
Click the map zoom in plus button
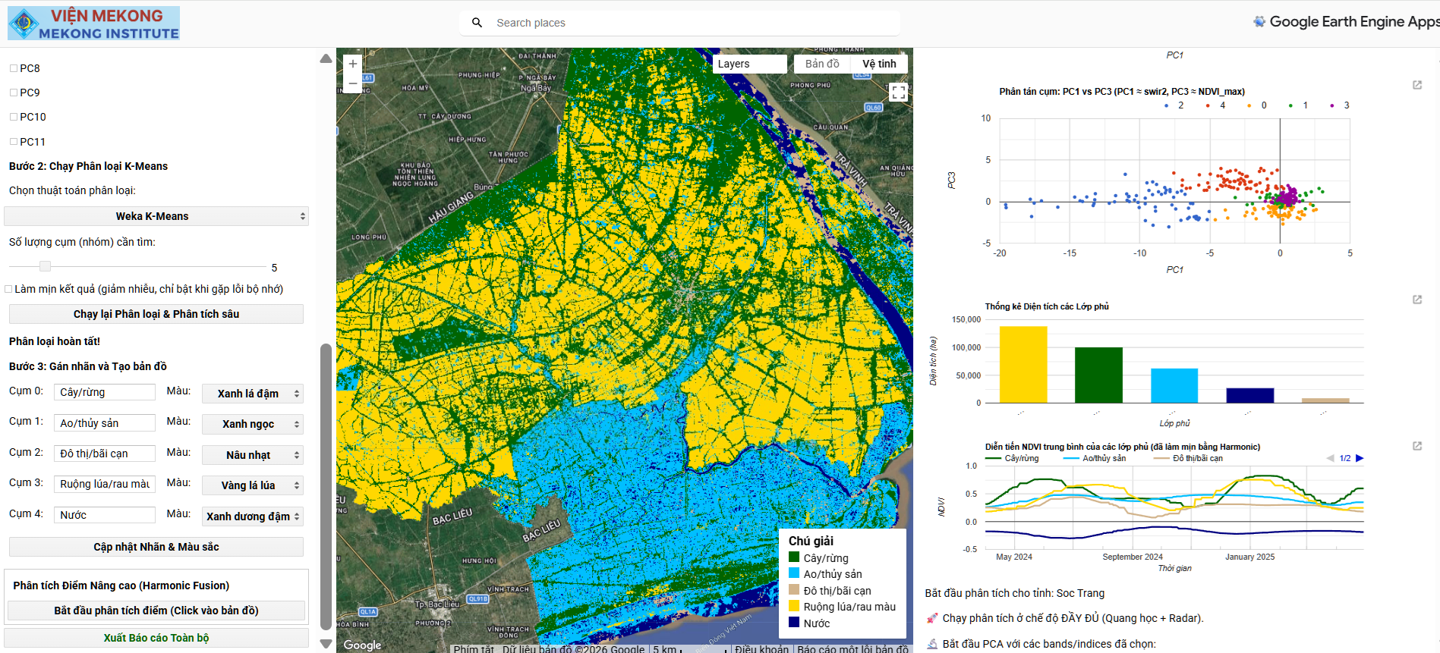coord(353,64)
